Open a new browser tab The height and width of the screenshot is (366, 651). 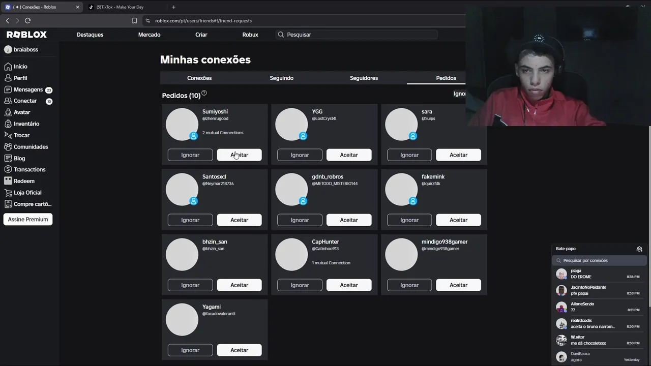(x=173, y=7)
